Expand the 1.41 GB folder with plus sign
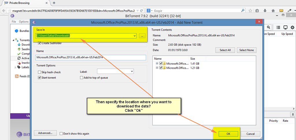Screen dimensions: 296x140 157,64
